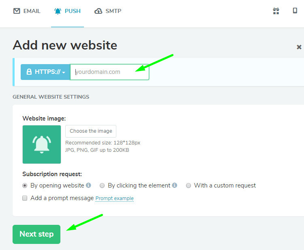
Task: Click the green bell website image
Action: (42, 144)
